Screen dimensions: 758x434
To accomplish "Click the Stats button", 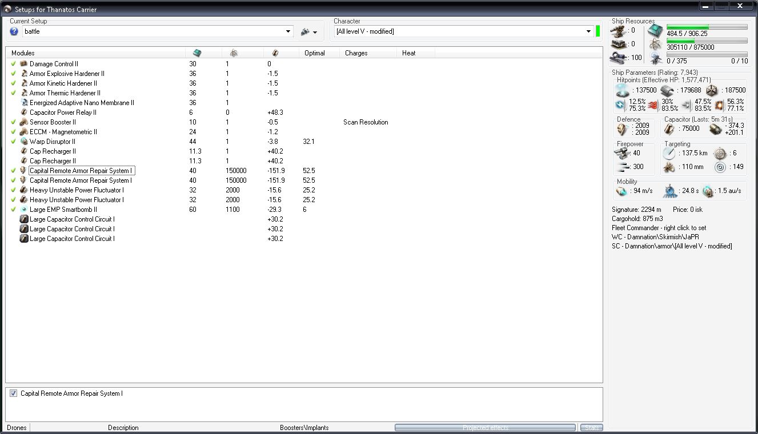I will tap(591, 428).
